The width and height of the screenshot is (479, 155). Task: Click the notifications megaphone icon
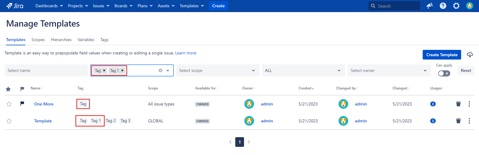coord(430,6)
